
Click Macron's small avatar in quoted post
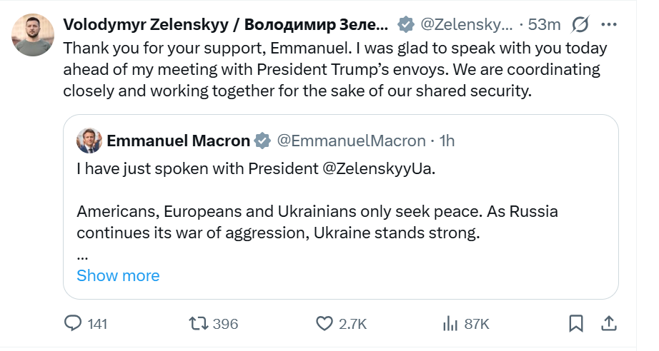tap(89, 141)
